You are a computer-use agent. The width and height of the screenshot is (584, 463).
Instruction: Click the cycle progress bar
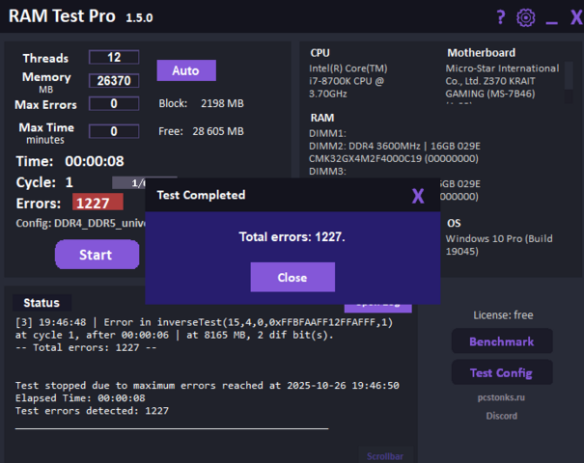[x=130, y=182]
